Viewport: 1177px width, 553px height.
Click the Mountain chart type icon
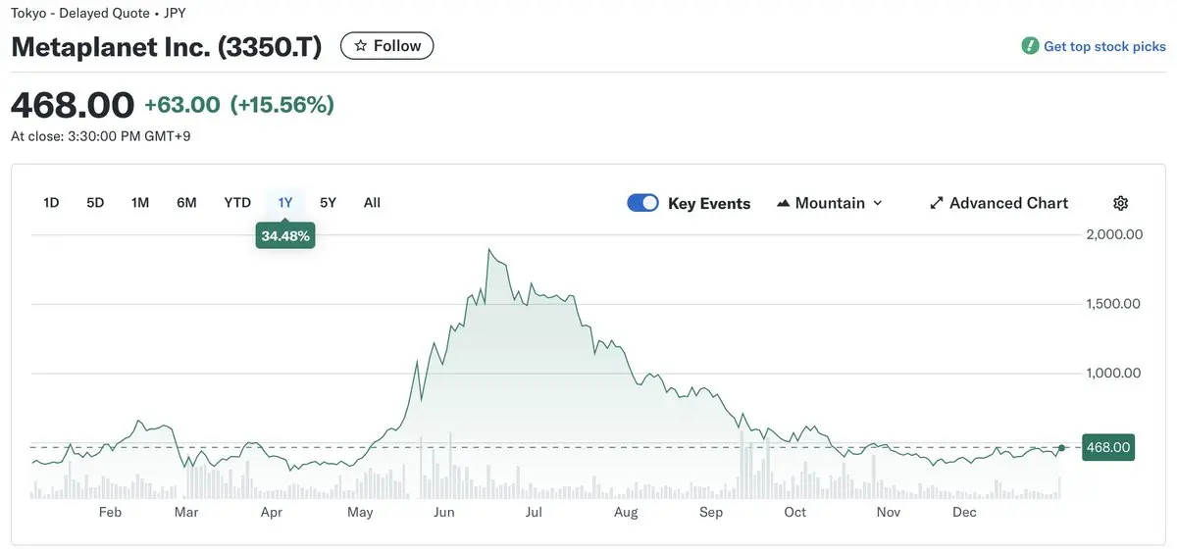783,203
